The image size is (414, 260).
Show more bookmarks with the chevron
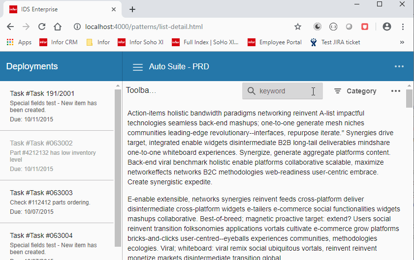402,42
